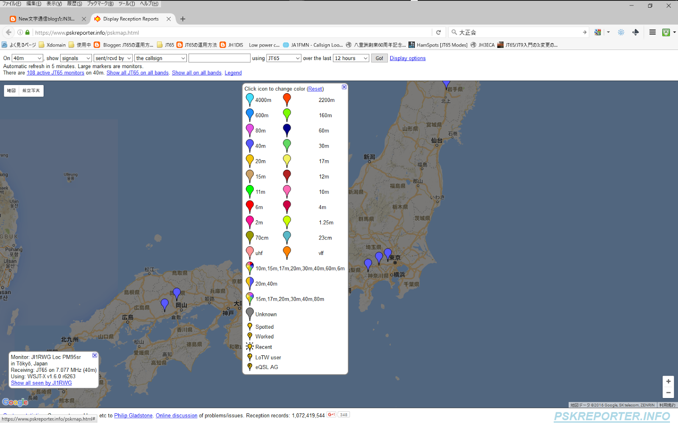Switch map to 航空写真 satellite view
Image resolution: width=678 pixels, height=423 pixels.
tap(31, 91)
